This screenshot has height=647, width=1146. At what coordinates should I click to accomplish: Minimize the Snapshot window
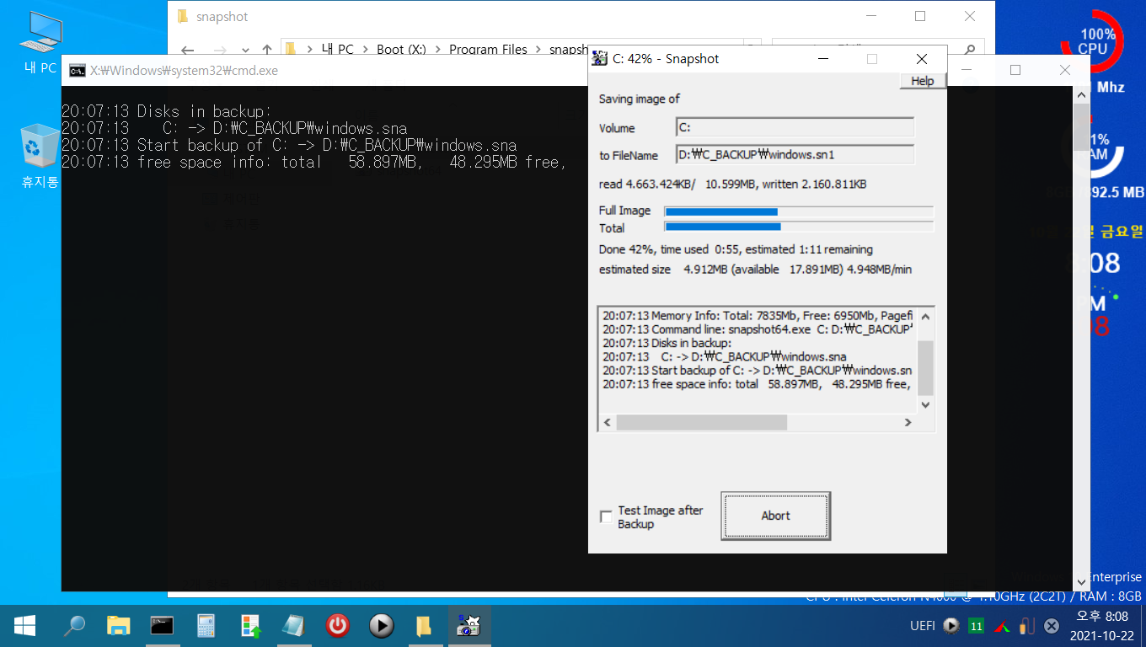click(822, 58)
